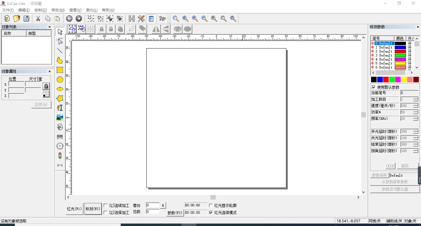Select the circle drawing tool
The image size is (421, 226).
pyautogui.click(x=60, y=80)
